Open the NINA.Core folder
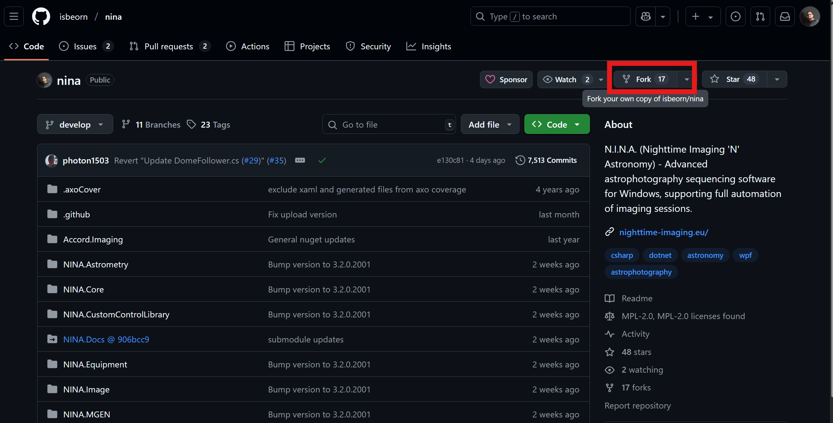 pos(84,289)
